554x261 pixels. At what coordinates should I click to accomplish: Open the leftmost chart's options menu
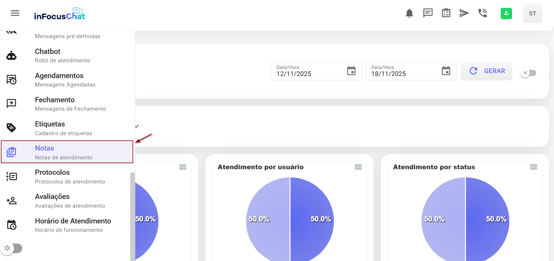point(183,167)
